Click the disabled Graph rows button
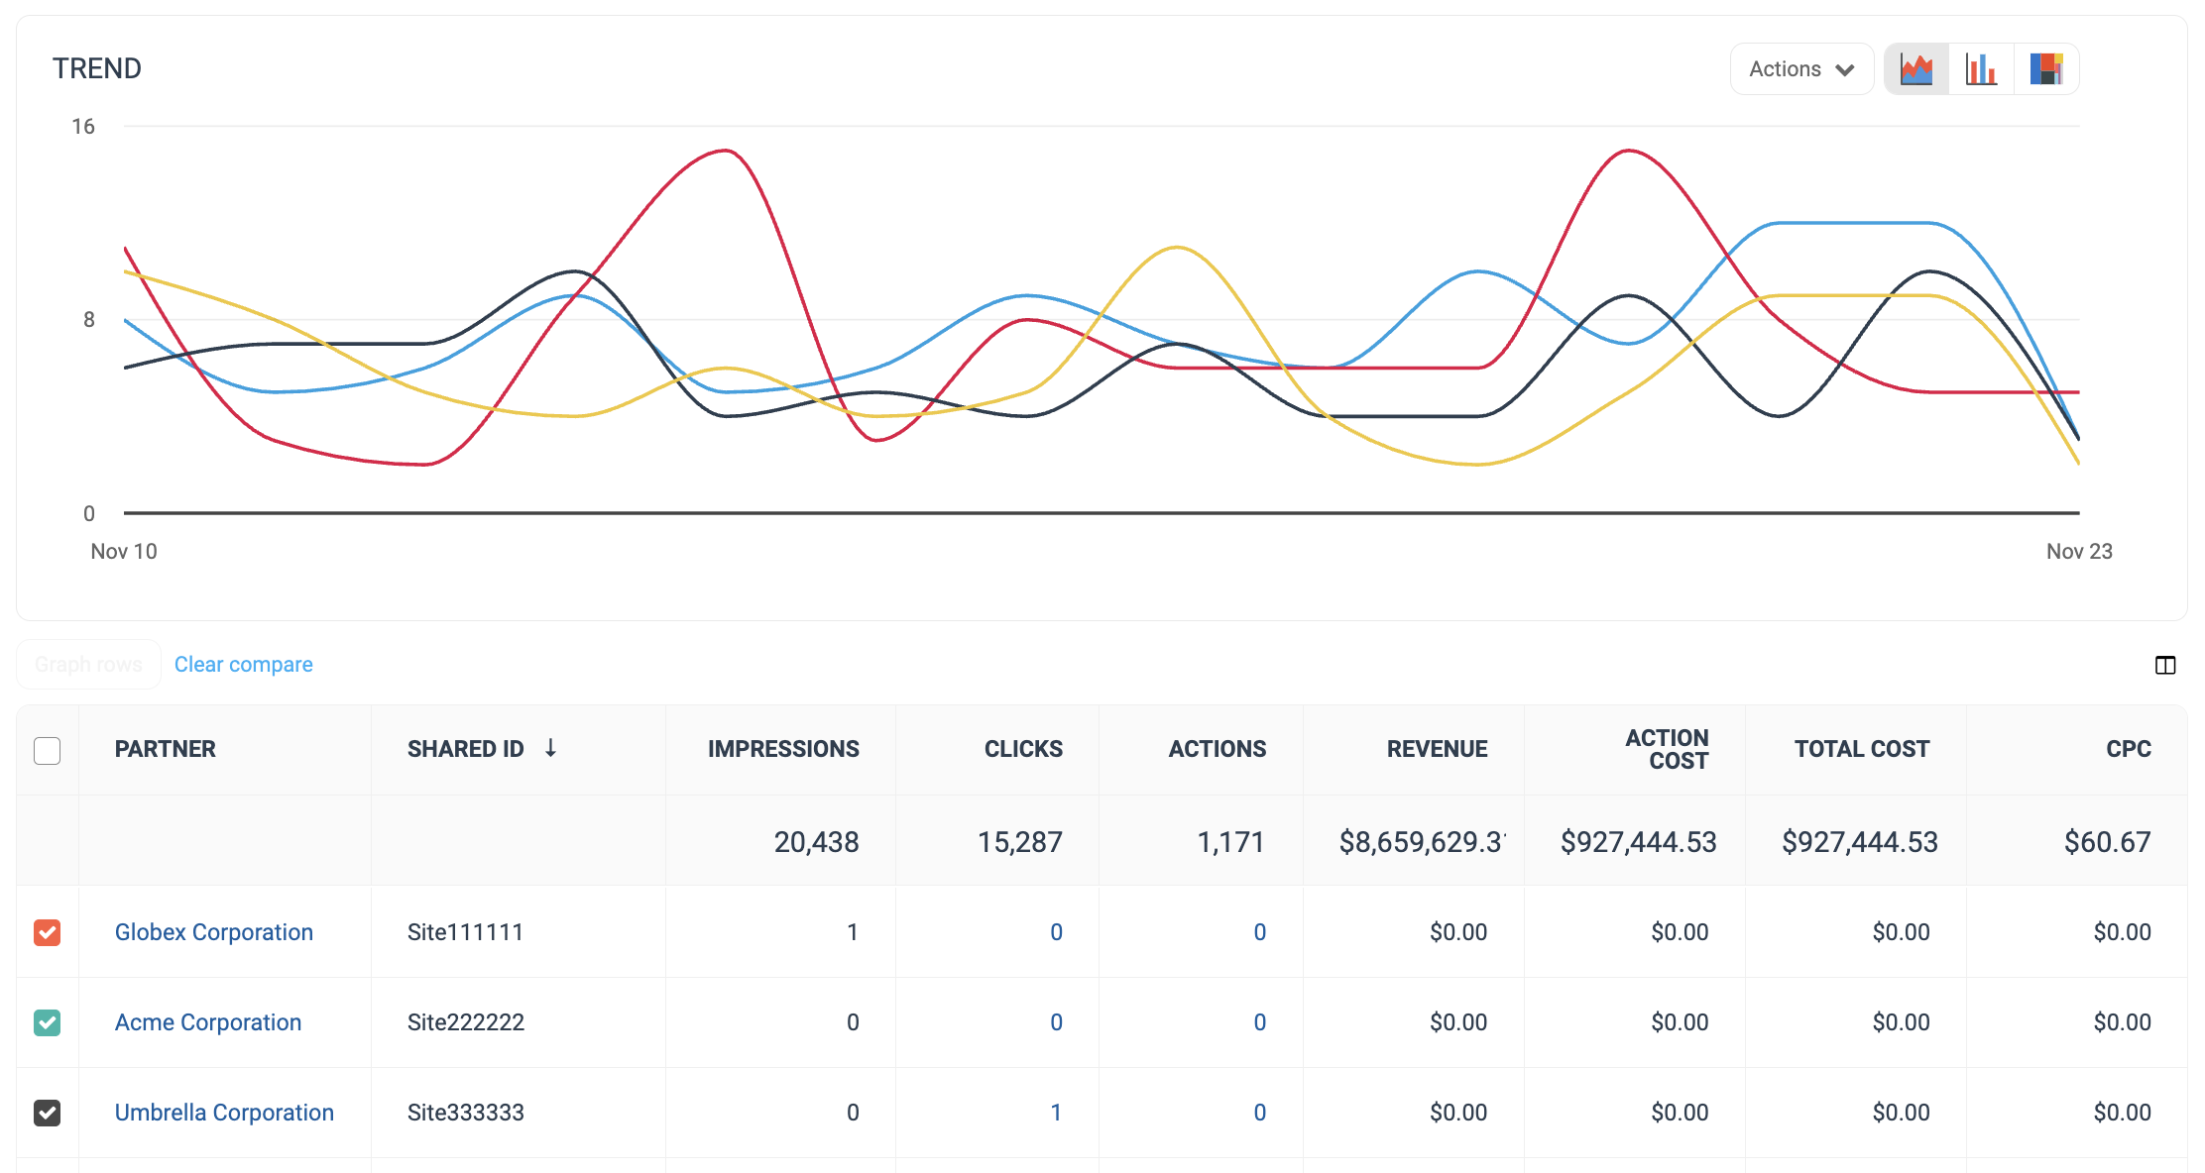 88,665
